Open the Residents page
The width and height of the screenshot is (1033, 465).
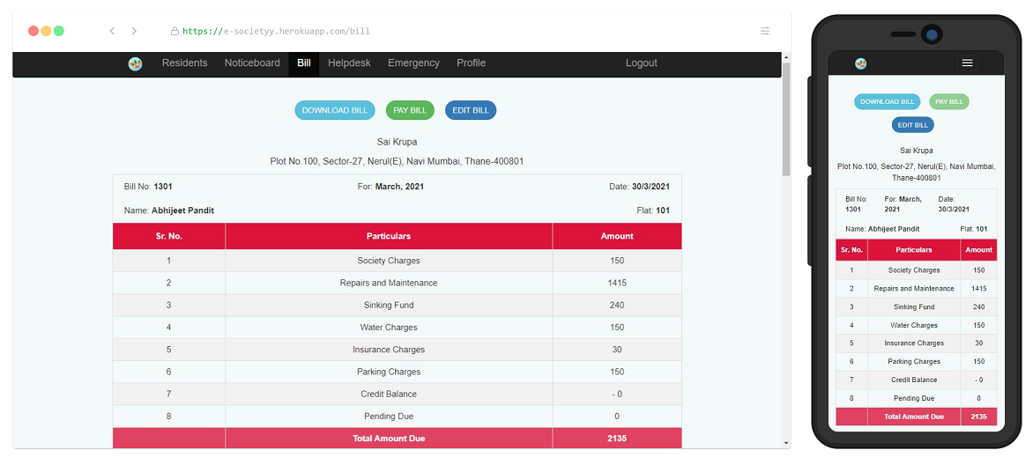pos(184,63)
